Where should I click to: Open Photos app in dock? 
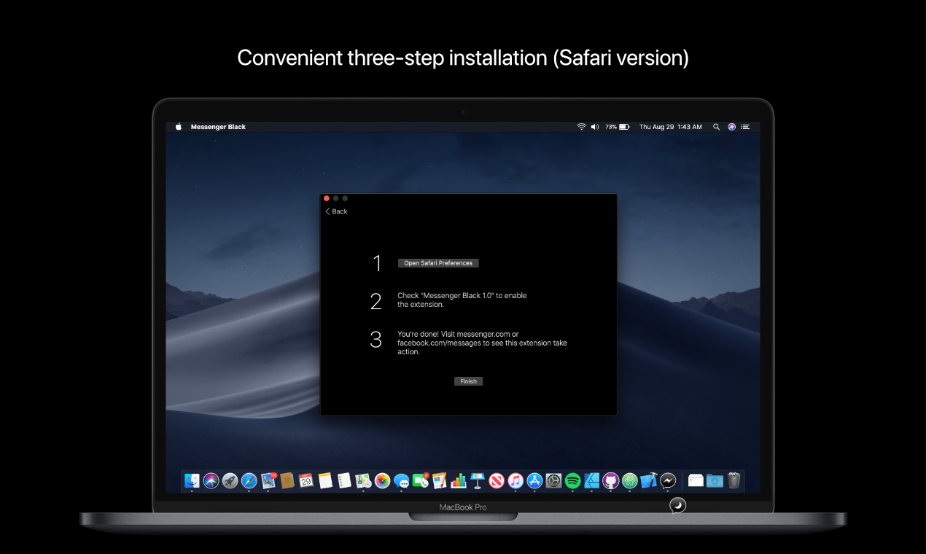pyautogui.click(x=382, y=480)
